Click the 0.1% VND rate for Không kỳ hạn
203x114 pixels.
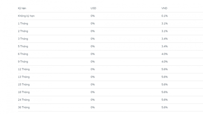(164, 16)
